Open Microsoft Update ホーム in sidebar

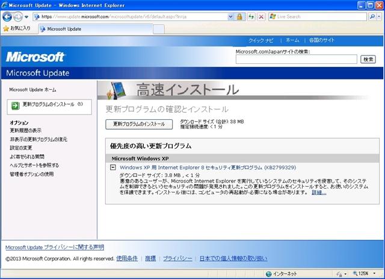[x=32, y=90]
